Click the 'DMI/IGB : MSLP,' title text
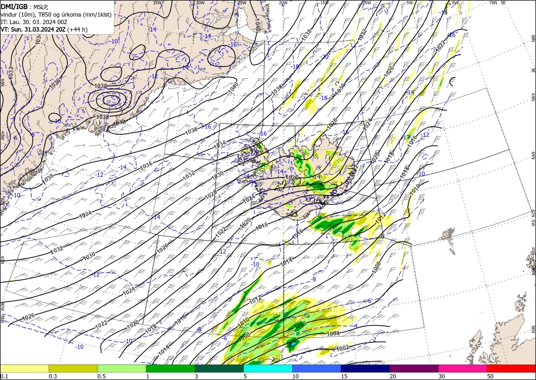 (24, 6)
